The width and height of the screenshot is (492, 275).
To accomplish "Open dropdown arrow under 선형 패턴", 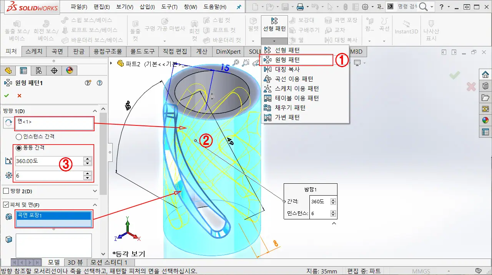I will [x=274, y=41].
